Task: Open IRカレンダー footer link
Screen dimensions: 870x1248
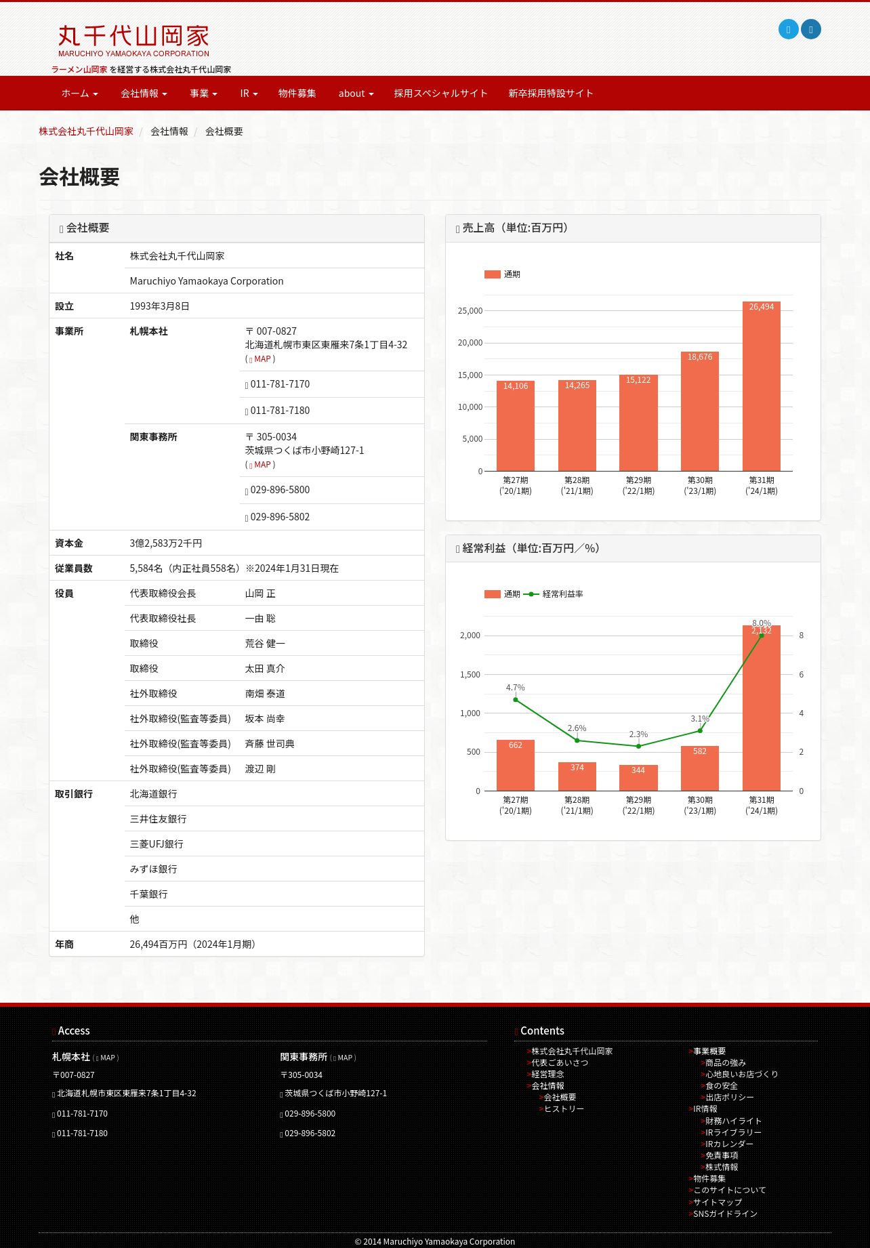Action: coord(730,1144)
